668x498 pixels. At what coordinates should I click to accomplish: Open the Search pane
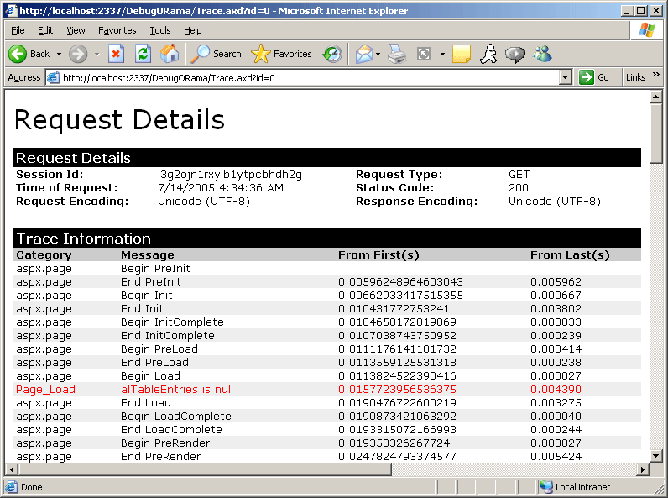pyautogui.click(x=217, y=54)
